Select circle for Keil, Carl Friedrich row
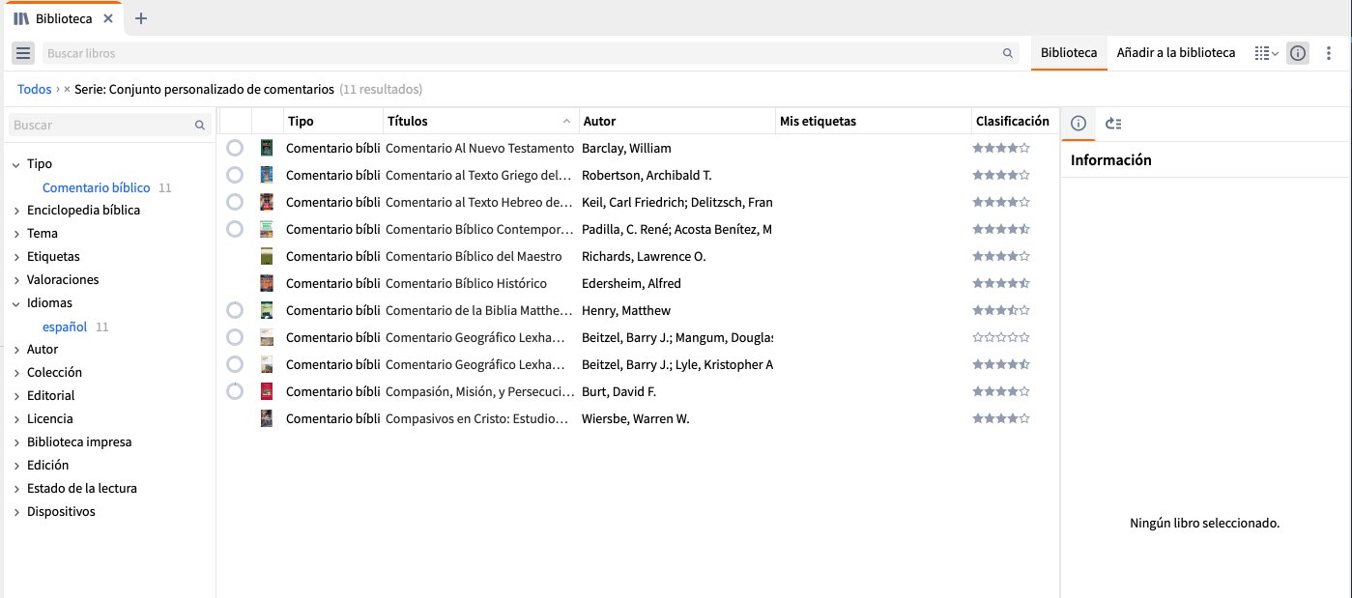 pos(234,202)
